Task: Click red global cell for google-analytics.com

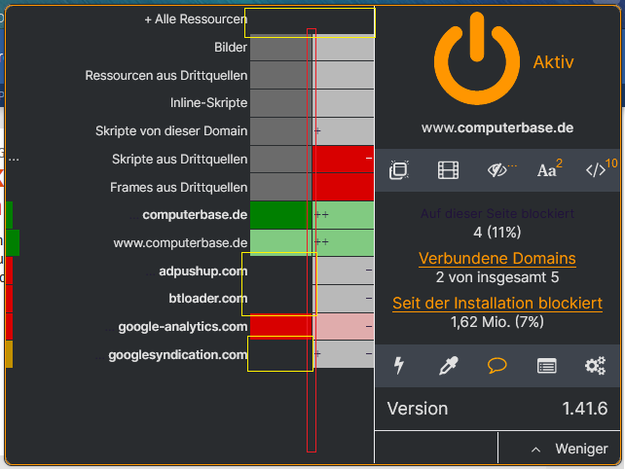Action: [x=281, y=326]
